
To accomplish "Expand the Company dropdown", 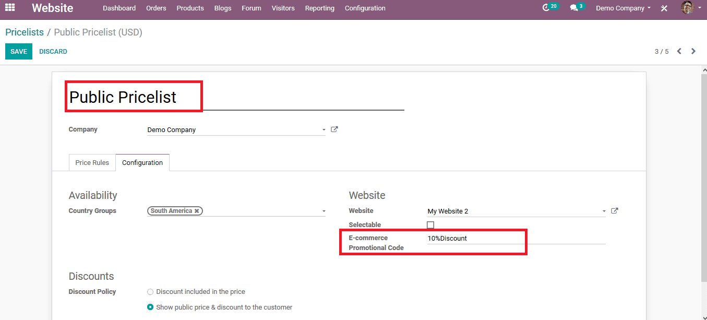I will 324,129.
